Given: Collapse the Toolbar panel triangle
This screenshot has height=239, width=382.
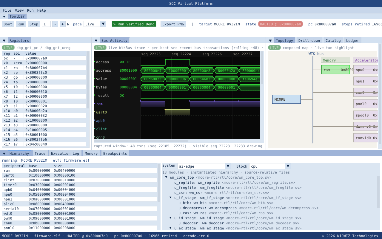Looking at the screenshot, I should tap(4, 16).
